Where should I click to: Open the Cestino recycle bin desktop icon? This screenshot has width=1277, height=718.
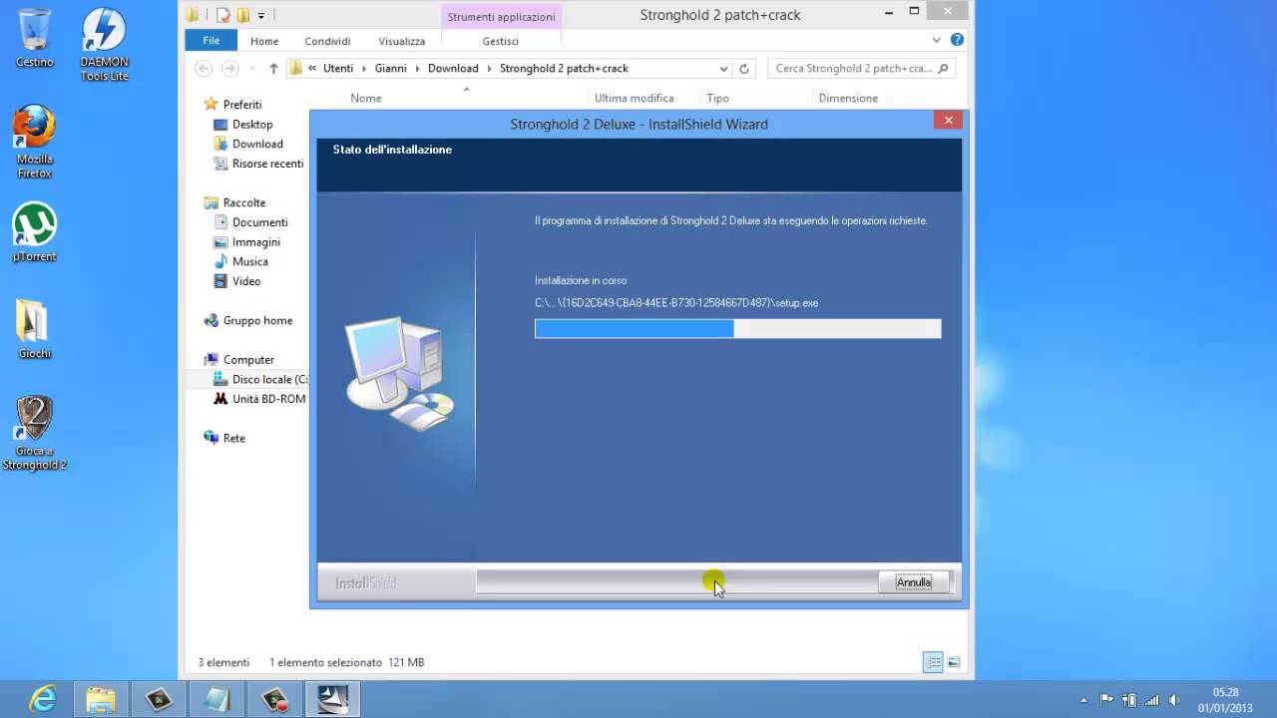pyautogui.click(x=34, y=38)
